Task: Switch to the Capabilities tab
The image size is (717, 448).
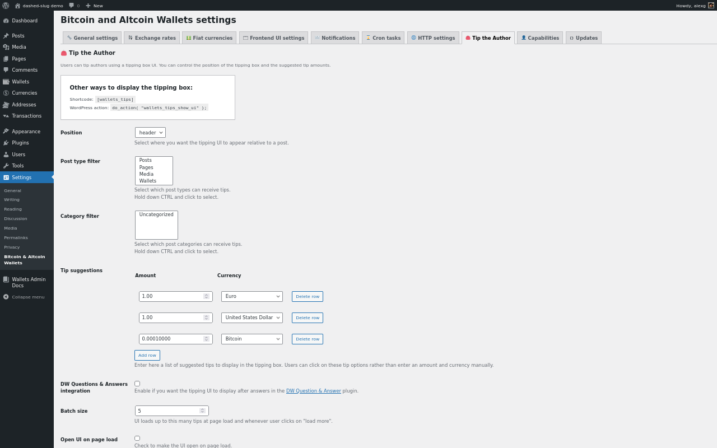Action: click(x=540, y=38)
